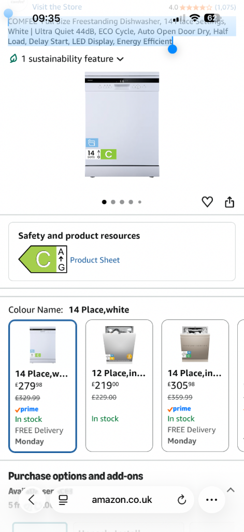Select the second image carousel dot
Viewport: 244px width, 532px height.
click(x=113, y=202)
